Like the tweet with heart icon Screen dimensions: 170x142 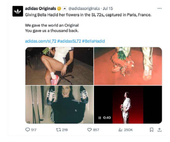click(90, 130)
